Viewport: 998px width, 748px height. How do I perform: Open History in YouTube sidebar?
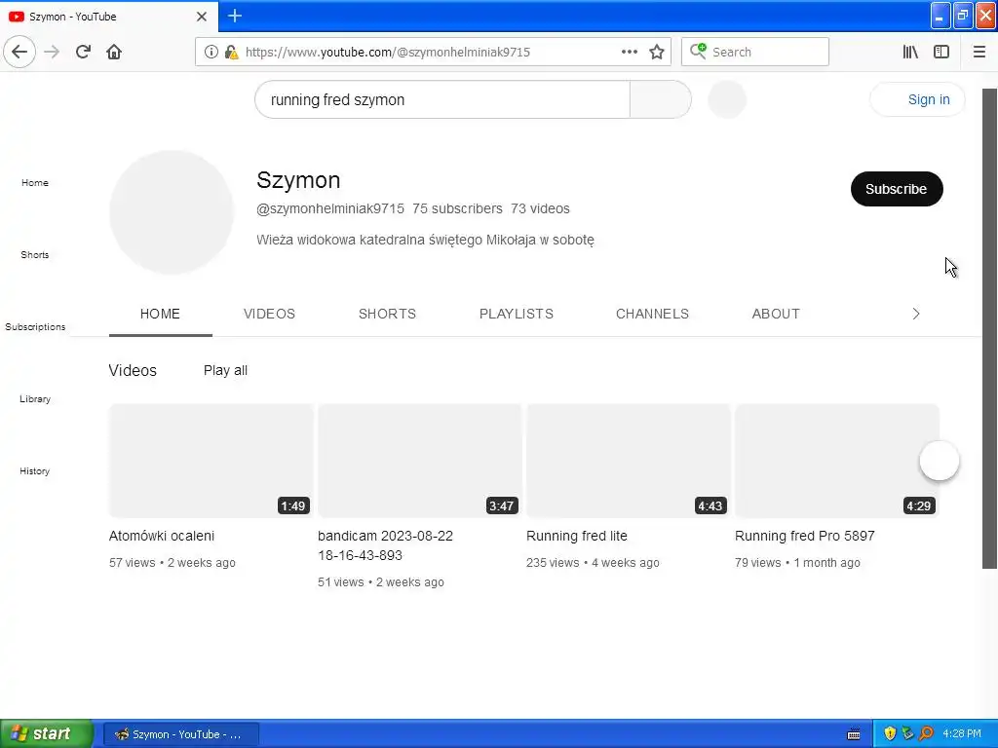point(35,471)
